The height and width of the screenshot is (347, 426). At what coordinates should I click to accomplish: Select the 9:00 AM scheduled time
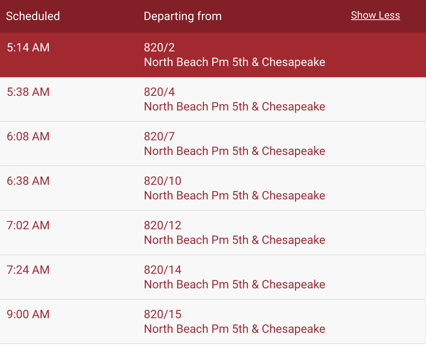28,315
